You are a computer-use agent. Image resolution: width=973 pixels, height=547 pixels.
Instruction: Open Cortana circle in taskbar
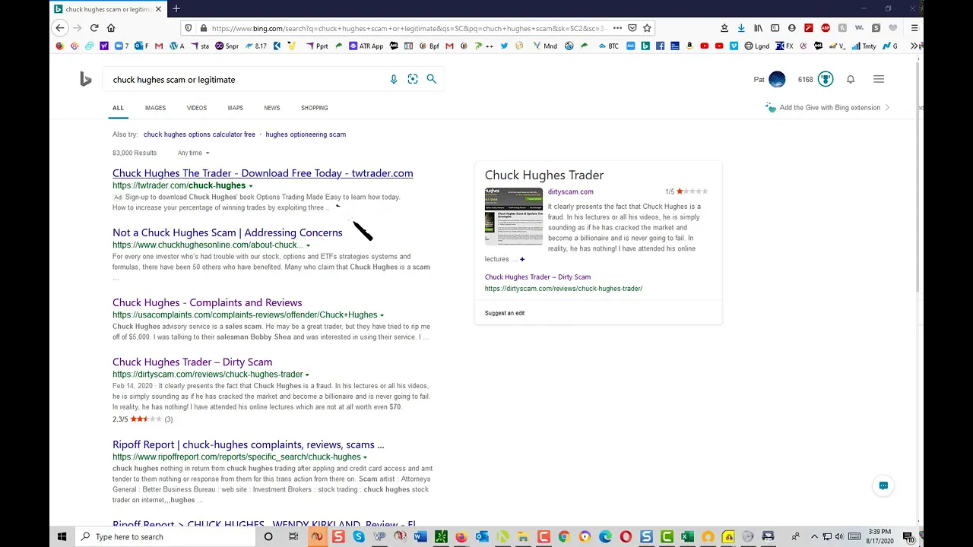coord(268,536)
